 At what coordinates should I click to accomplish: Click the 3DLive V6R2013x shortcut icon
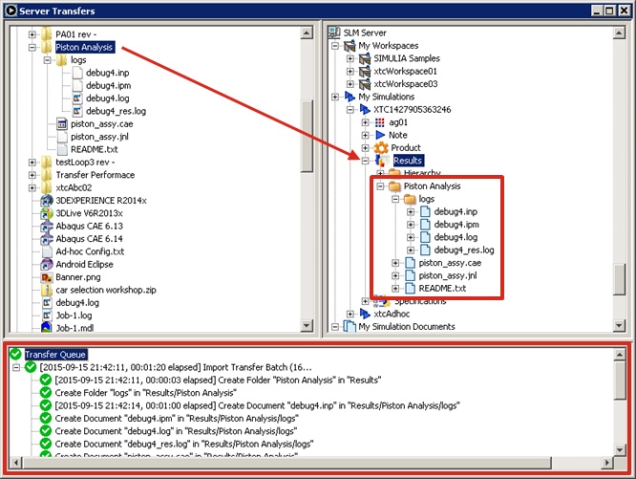(47, 213)
